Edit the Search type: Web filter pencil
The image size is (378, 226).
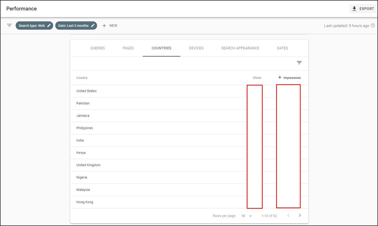point(49,26)
